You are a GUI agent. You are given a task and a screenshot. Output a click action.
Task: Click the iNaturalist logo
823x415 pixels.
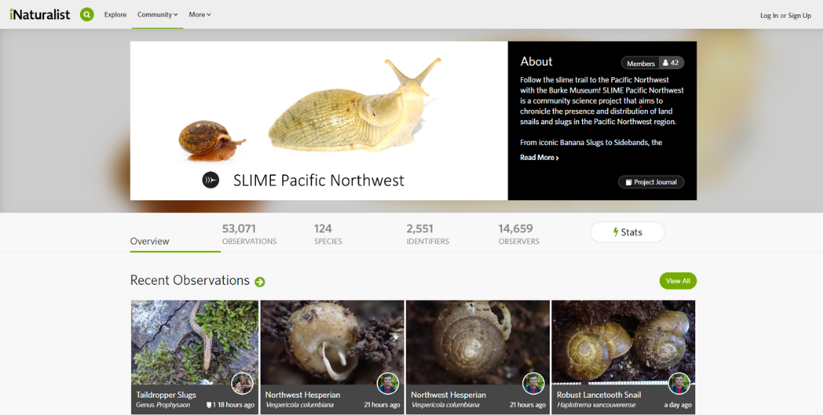tap(40, 15)
